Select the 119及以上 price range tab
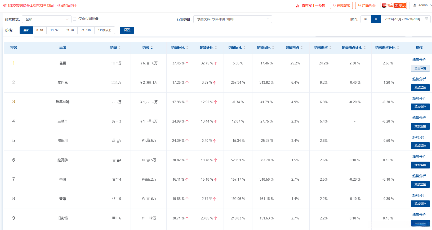The height and width of the screenshot is (230, 432). point(105,30)
